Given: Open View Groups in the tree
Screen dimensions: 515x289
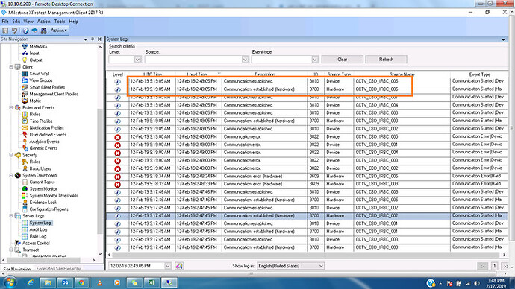Looking at the screenshot, I should [x=41, y=80].
